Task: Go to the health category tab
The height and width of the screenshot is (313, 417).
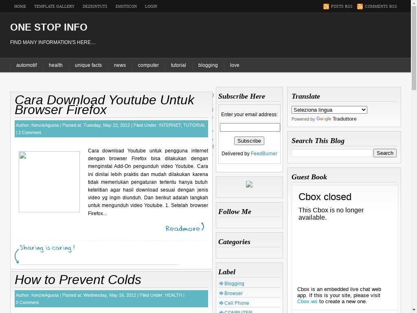Action: [x=56, y=65]
